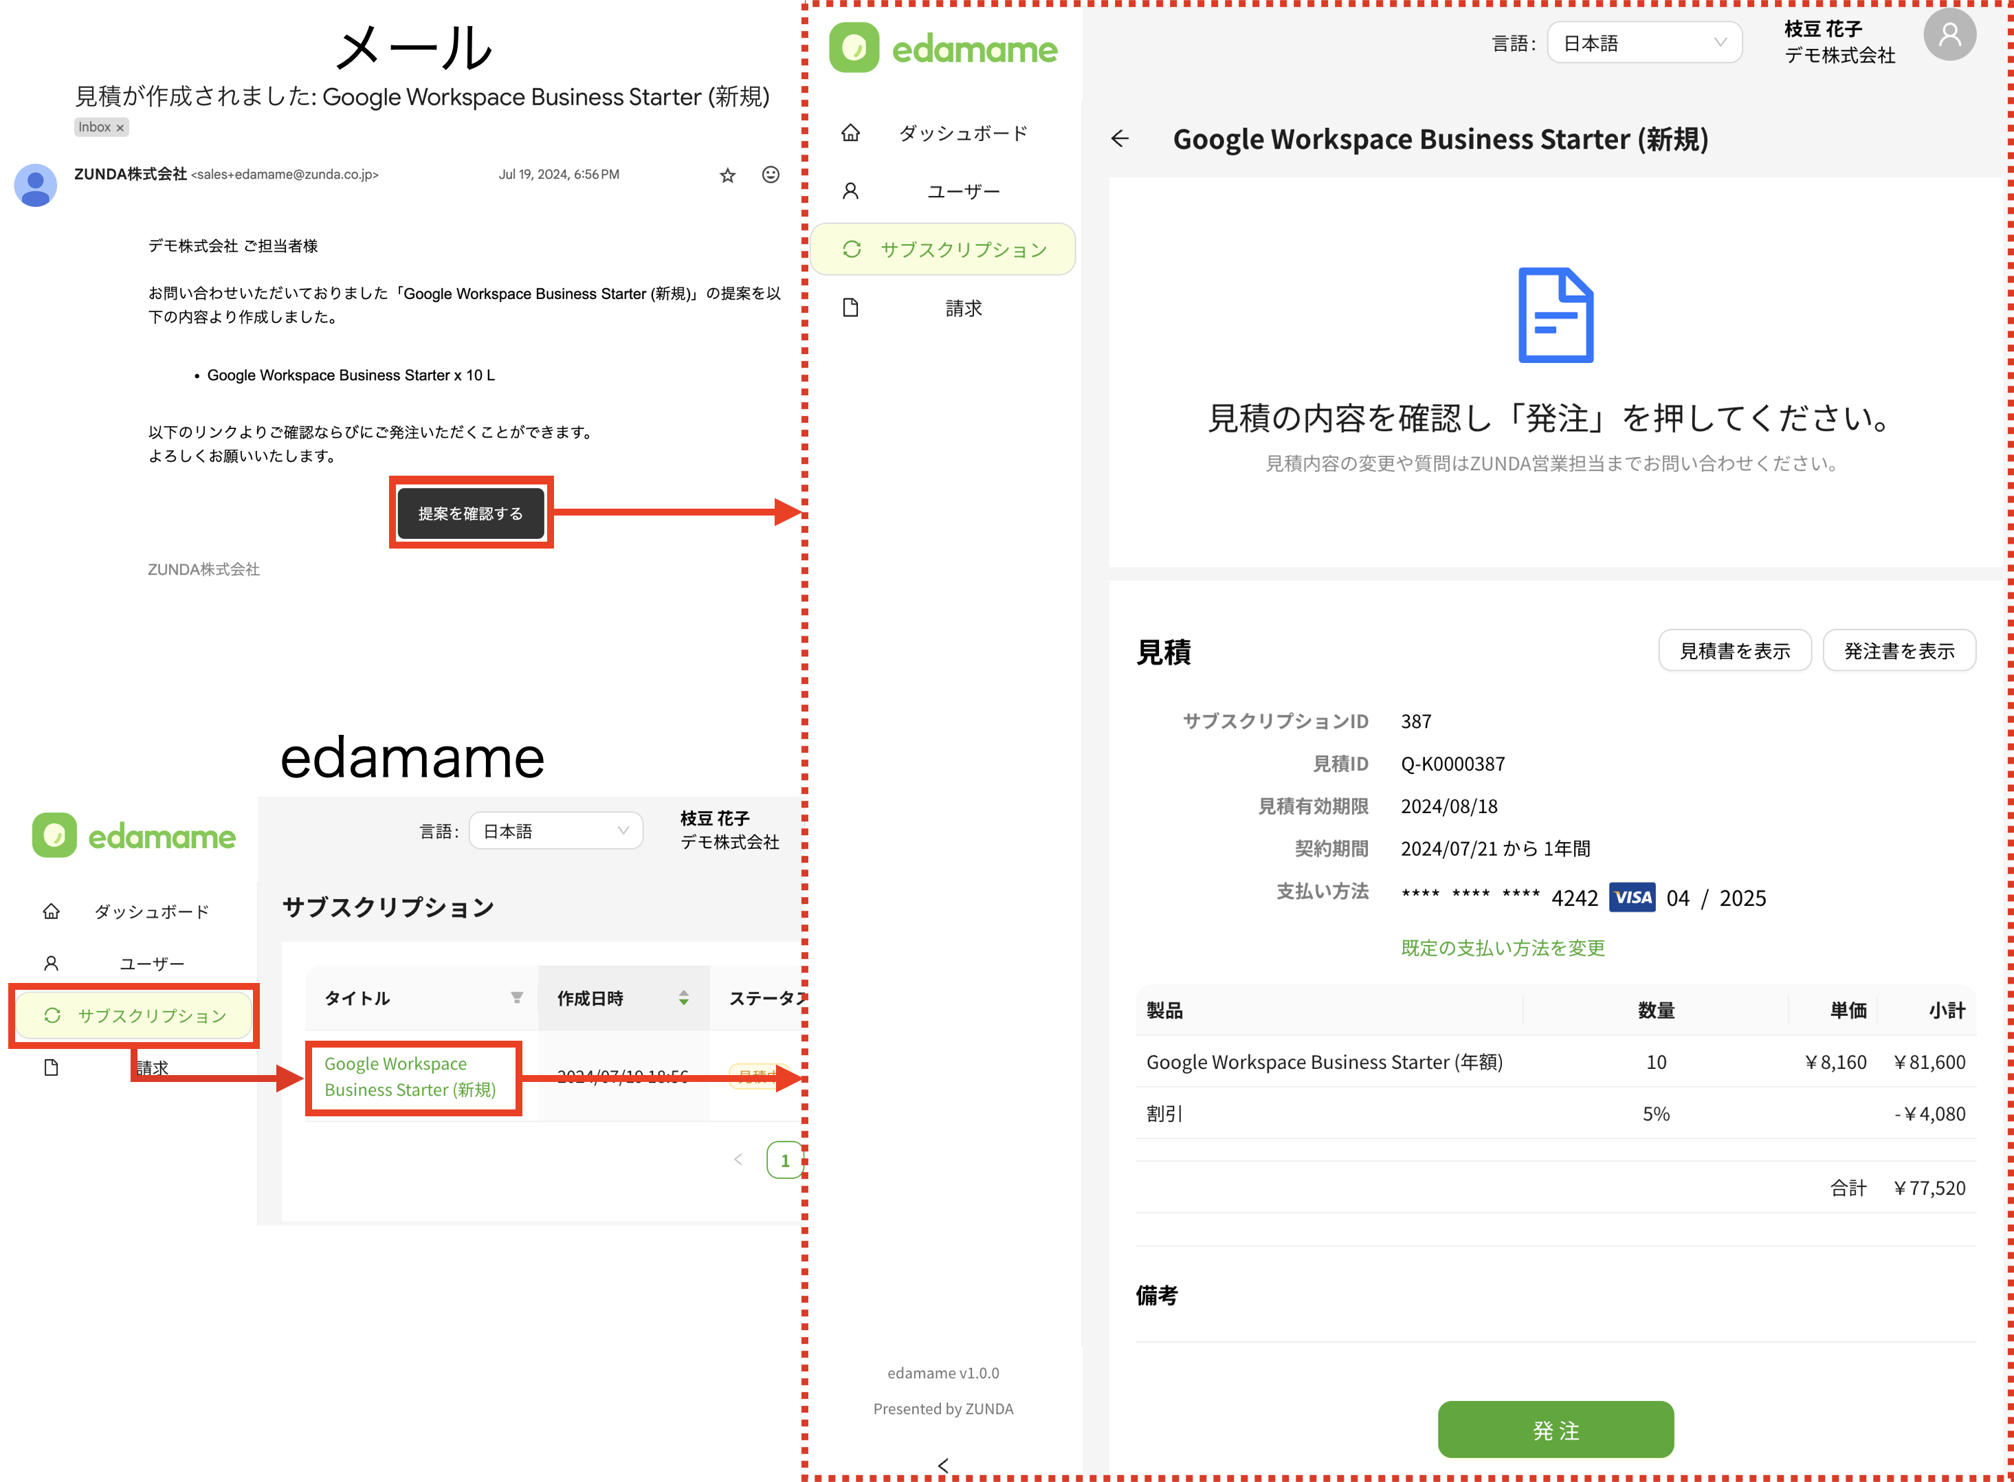Viewport: 2014px width, 1482px height.
Task: Filter the タイトル column with the funnel icon
Action: pyautogui.click(x=517, y=997)
